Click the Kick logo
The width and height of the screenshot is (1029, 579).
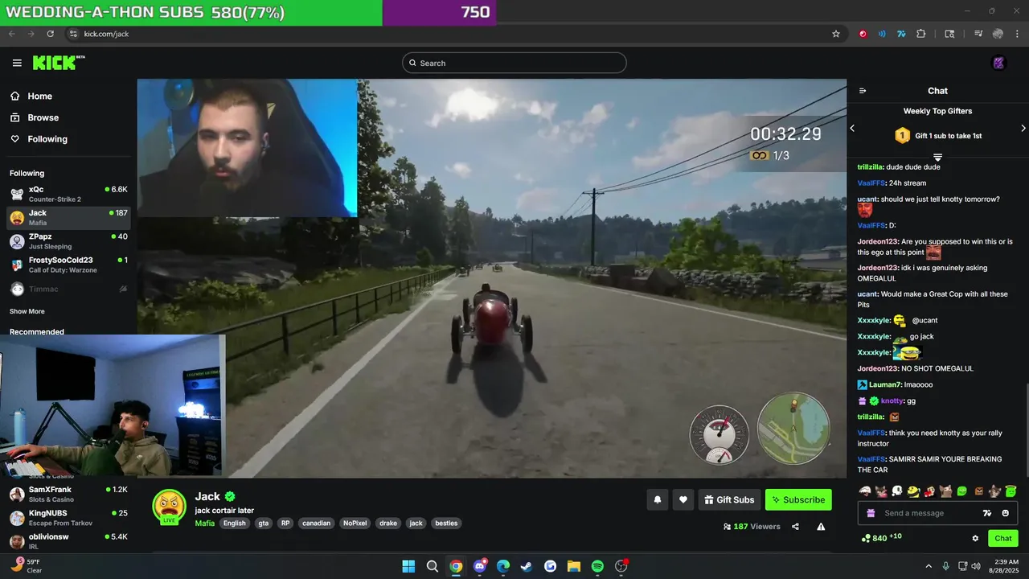pyautogui.click(x=58, y=63)
